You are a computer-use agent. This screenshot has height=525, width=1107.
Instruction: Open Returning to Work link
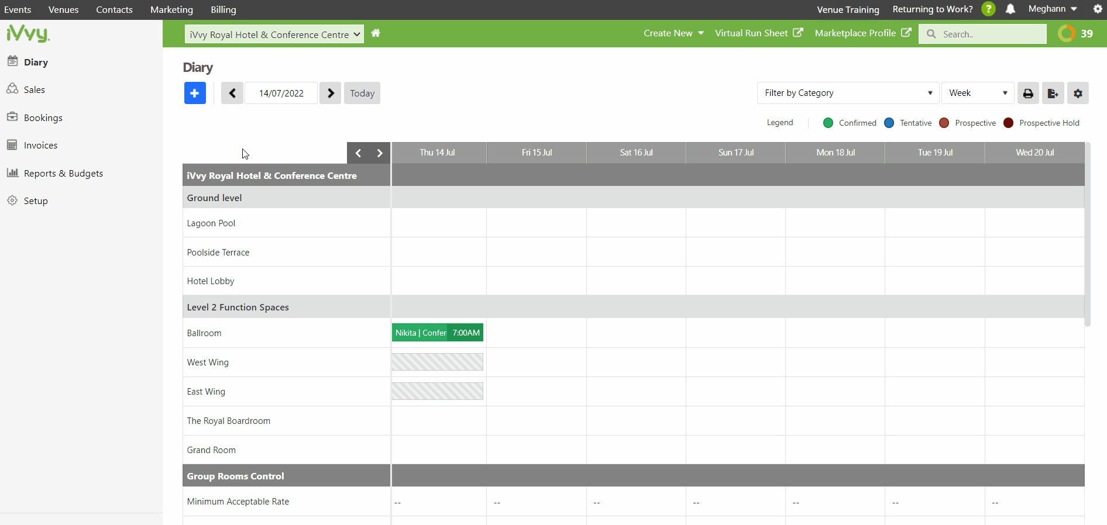click(933, 9)
